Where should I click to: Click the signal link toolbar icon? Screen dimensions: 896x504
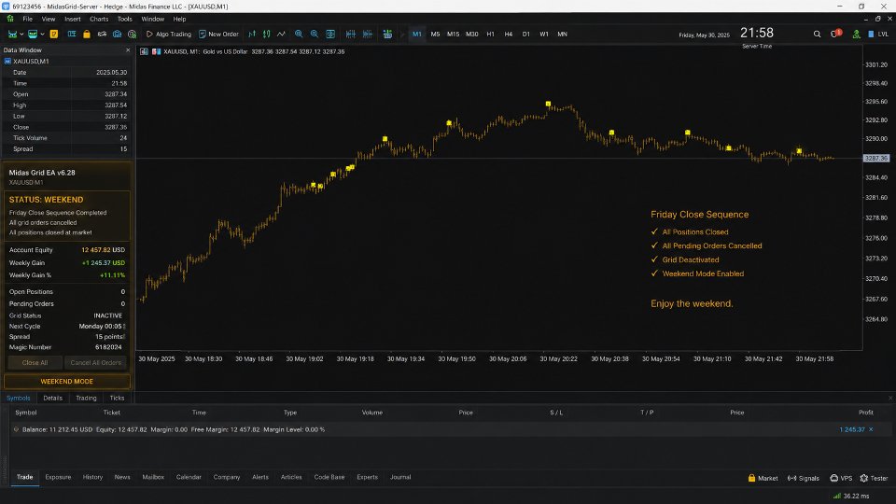pos(102,35)
